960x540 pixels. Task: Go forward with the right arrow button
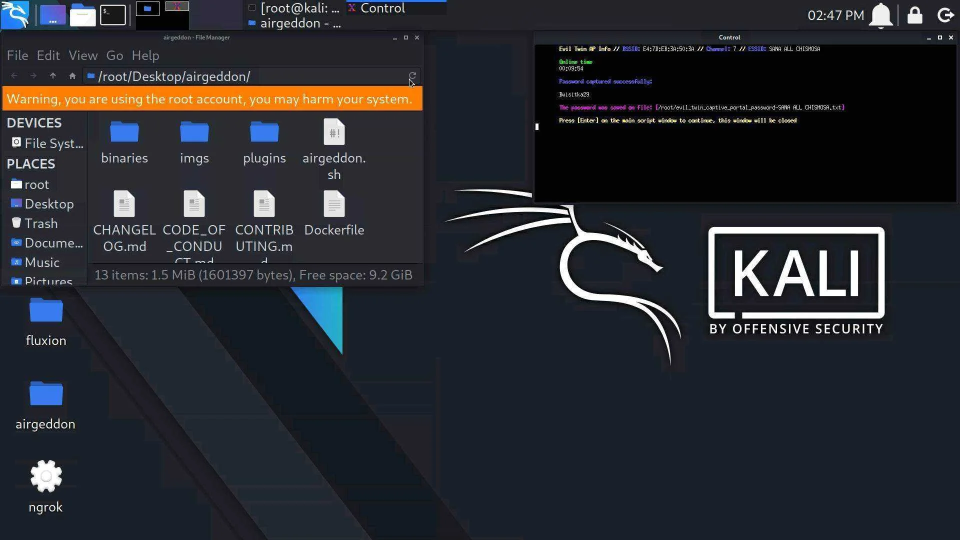pos(33,76)
